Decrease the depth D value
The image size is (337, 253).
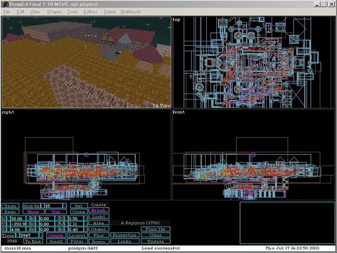(x=66, y=218)
